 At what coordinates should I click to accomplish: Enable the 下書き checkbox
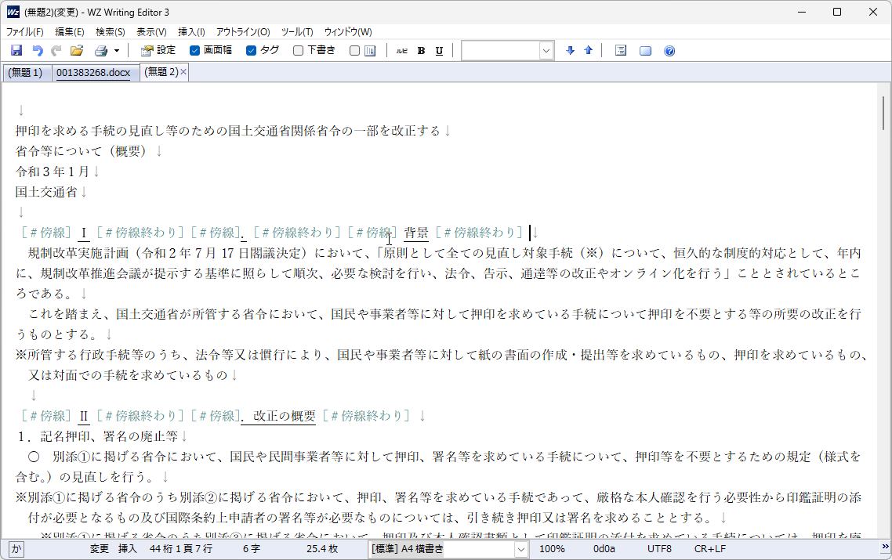[298, 49]
